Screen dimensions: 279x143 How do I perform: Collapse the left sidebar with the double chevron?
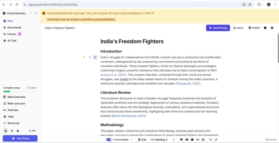point(36,13)
